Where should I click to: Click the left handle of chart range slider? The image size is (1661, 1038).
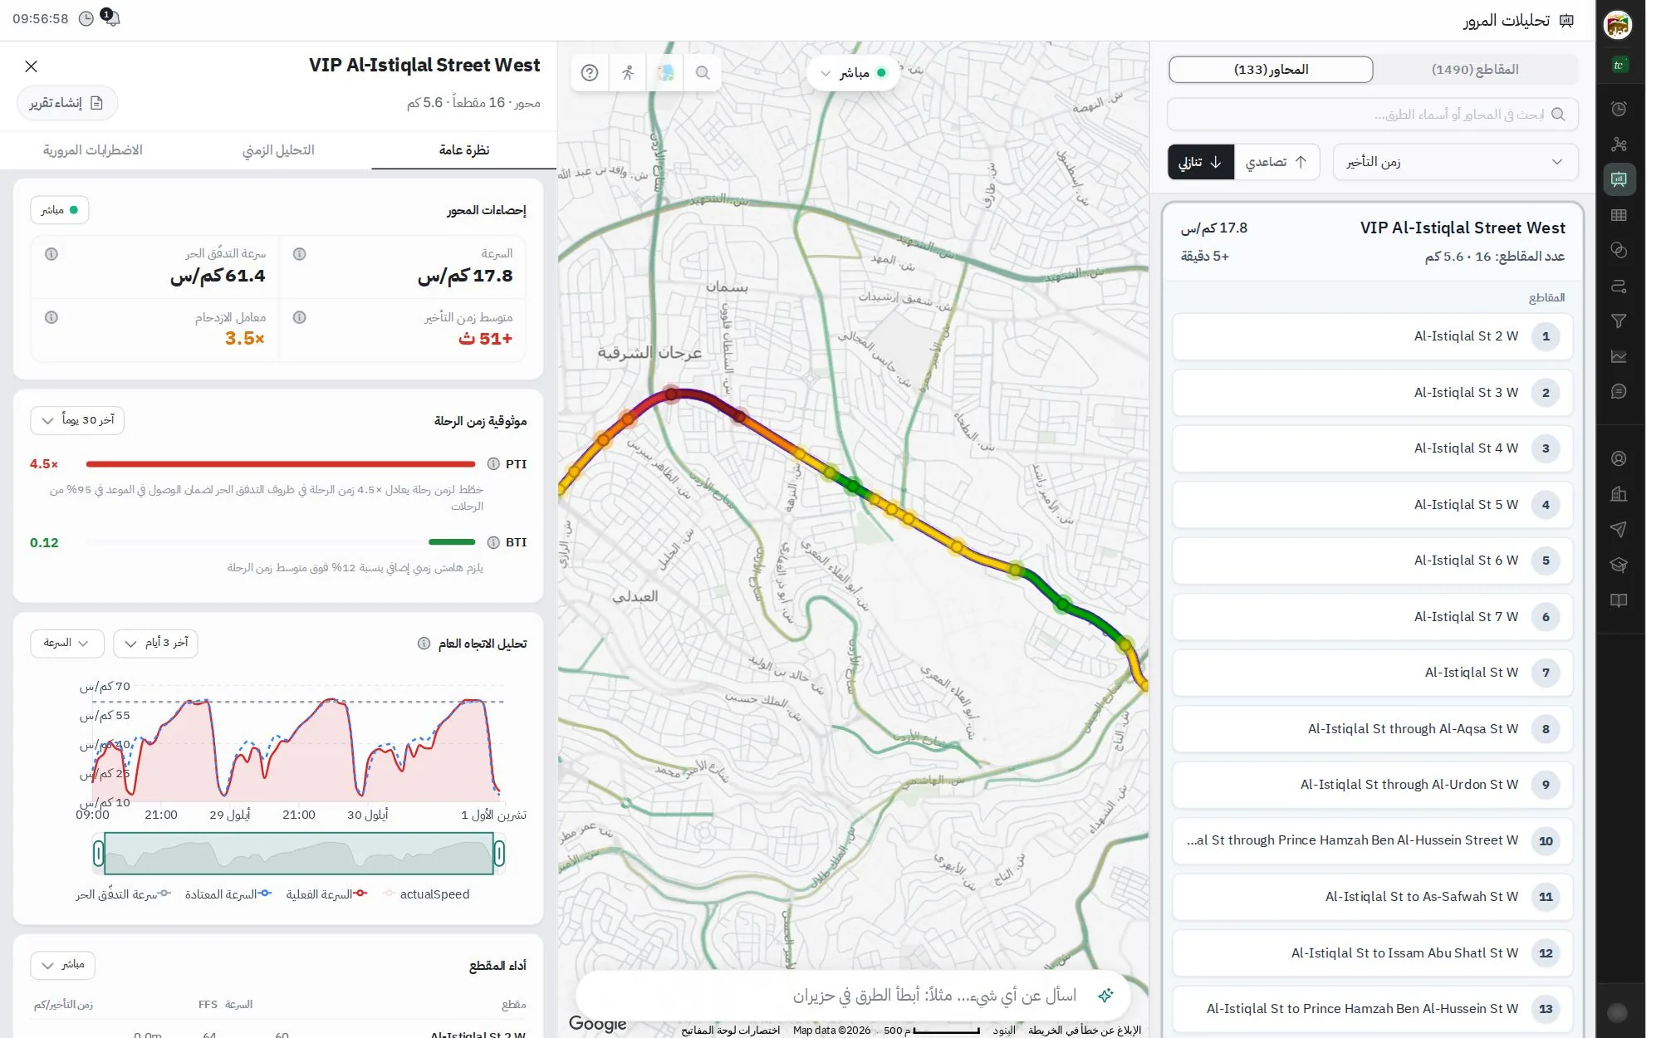point(99,854)
